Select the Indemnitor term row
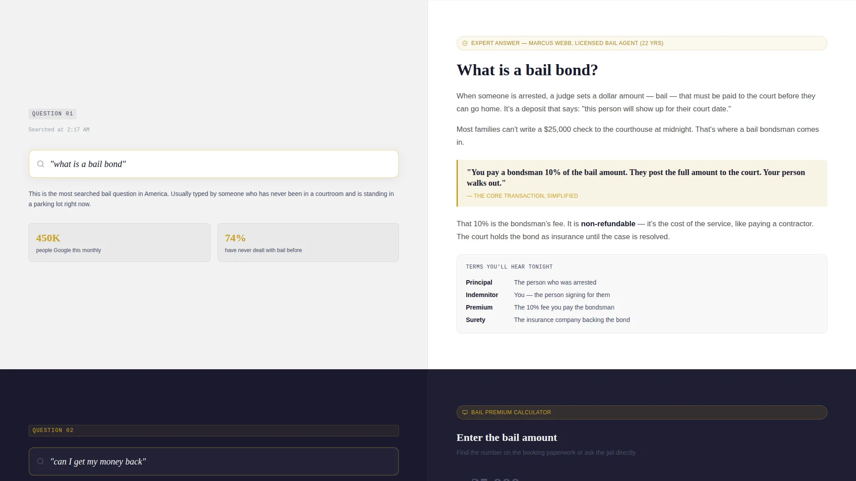This screenshot has height=481, width=856. (x=642, y=295)
